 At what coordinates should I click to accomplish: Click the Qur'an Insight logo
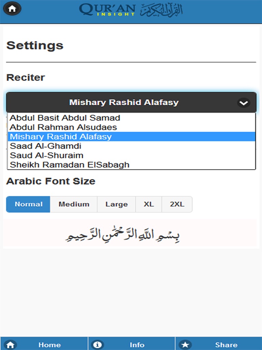tap(131, 10)
